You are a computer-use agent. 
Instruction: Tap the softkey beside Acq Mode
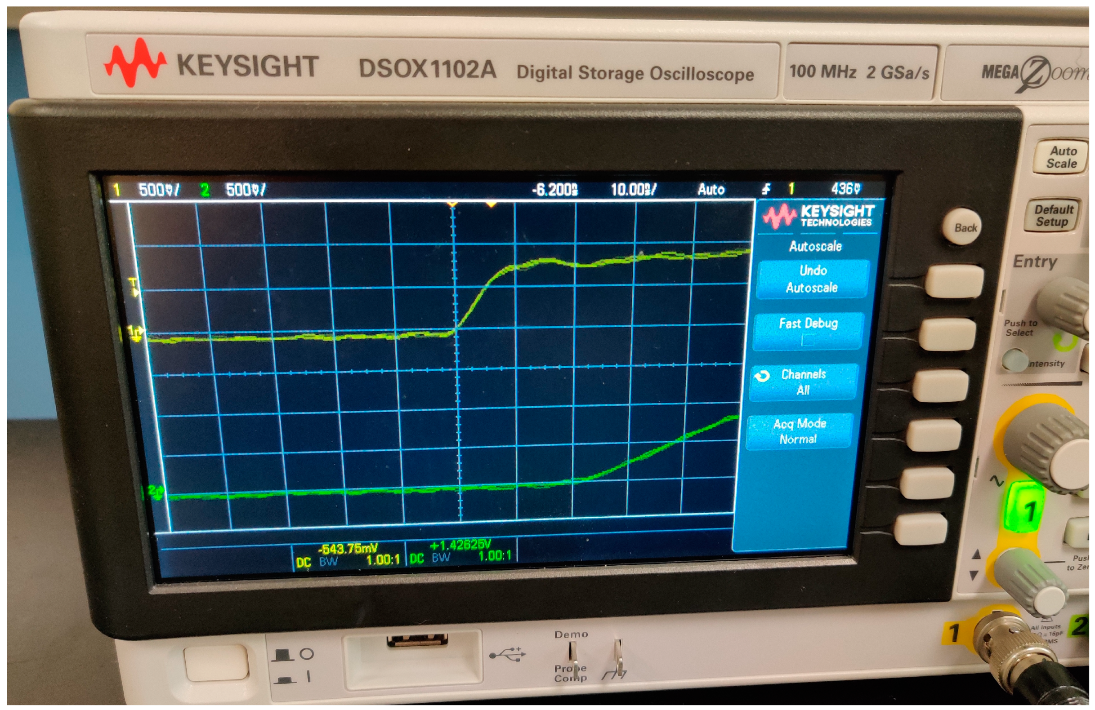click(x=935, y=435)
